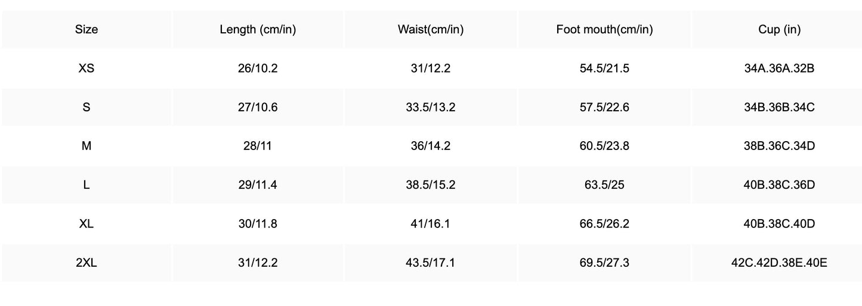This screenshot has width=862, height=306.
Task: Click the Foot mouth(cm/in) header
Action: pyautogui.click(x=604, y=30)
